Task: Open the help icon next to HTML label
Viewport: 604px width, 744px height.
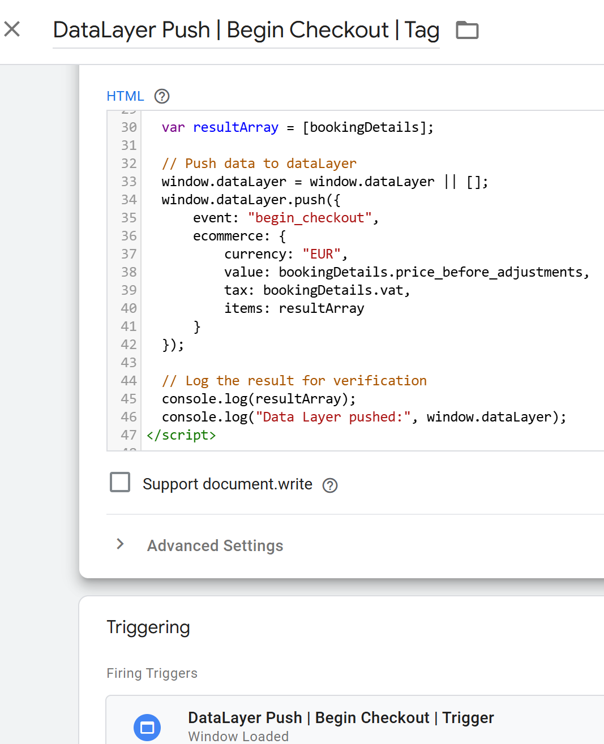Action: pos(162,96)
